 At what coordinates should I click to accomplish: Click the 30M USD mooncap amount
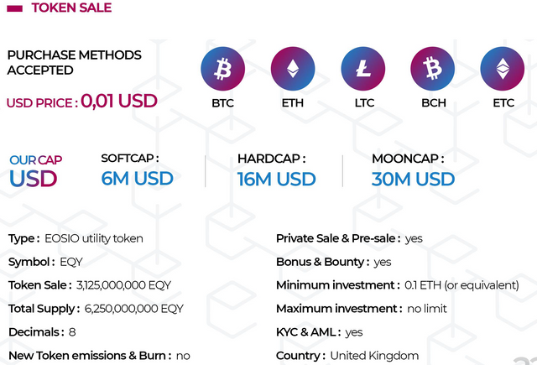point(413,178)
